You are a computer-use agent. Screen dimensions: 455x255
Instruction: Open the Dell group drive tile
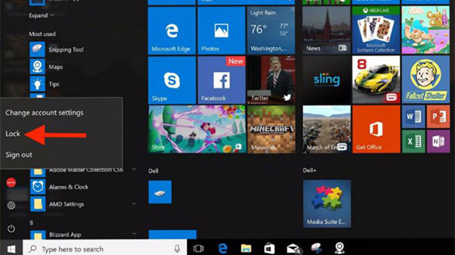pos(160,192)
